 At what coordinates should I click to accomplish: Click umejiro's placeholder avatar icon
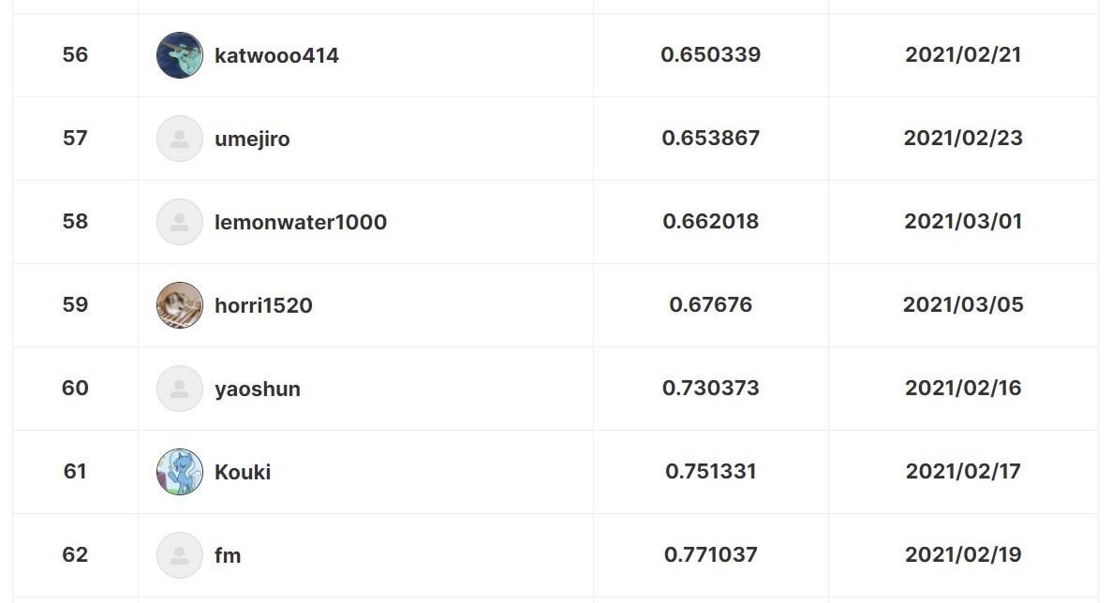[x=180, y=139]
